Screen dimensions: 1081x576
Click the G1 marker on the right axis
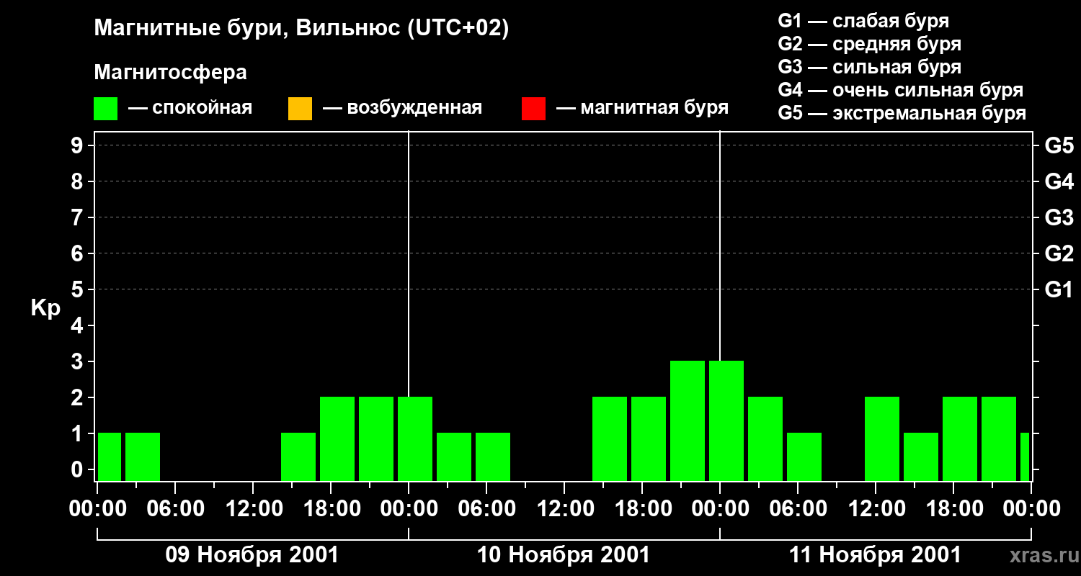tap(1059, 290)
